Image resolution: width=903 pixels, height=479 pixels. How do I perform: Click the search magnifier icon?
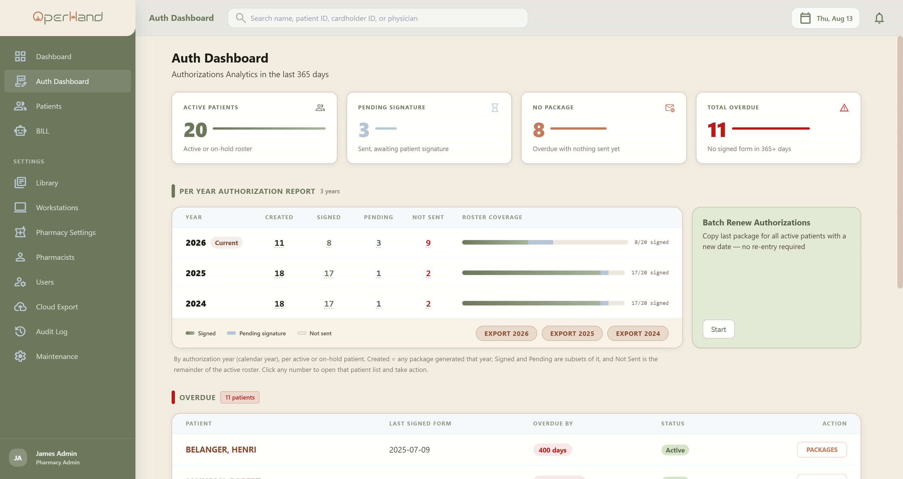[240, 18]
